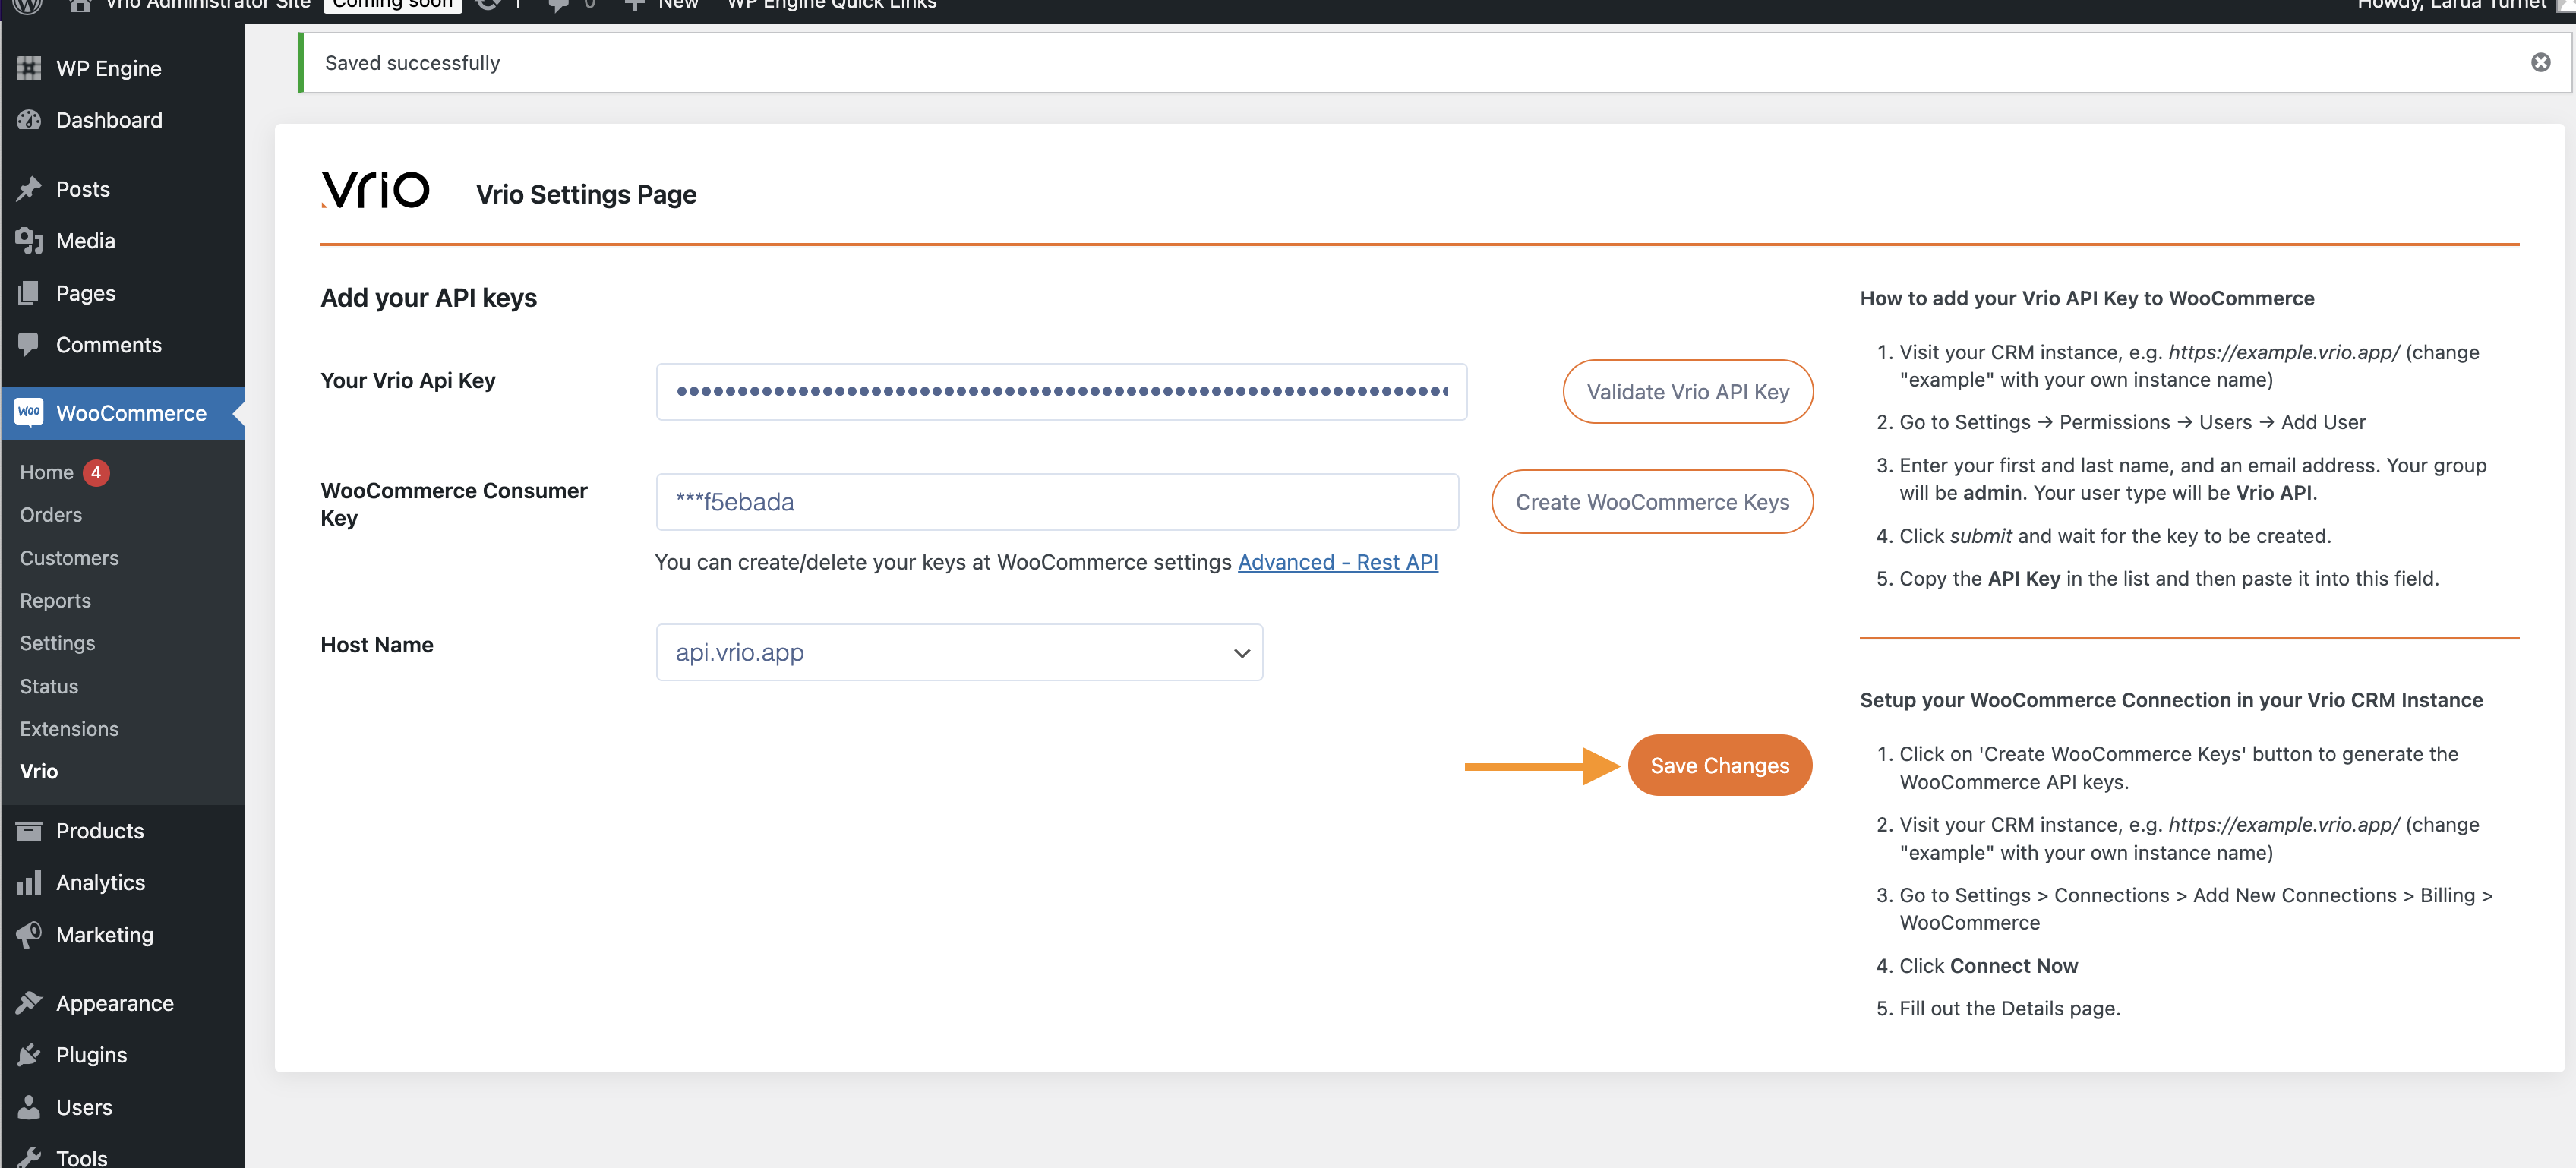Screen dimensions: 2576x1168
Task: Click the Click Connect Now instruction
Action: tap(1988, 966)
